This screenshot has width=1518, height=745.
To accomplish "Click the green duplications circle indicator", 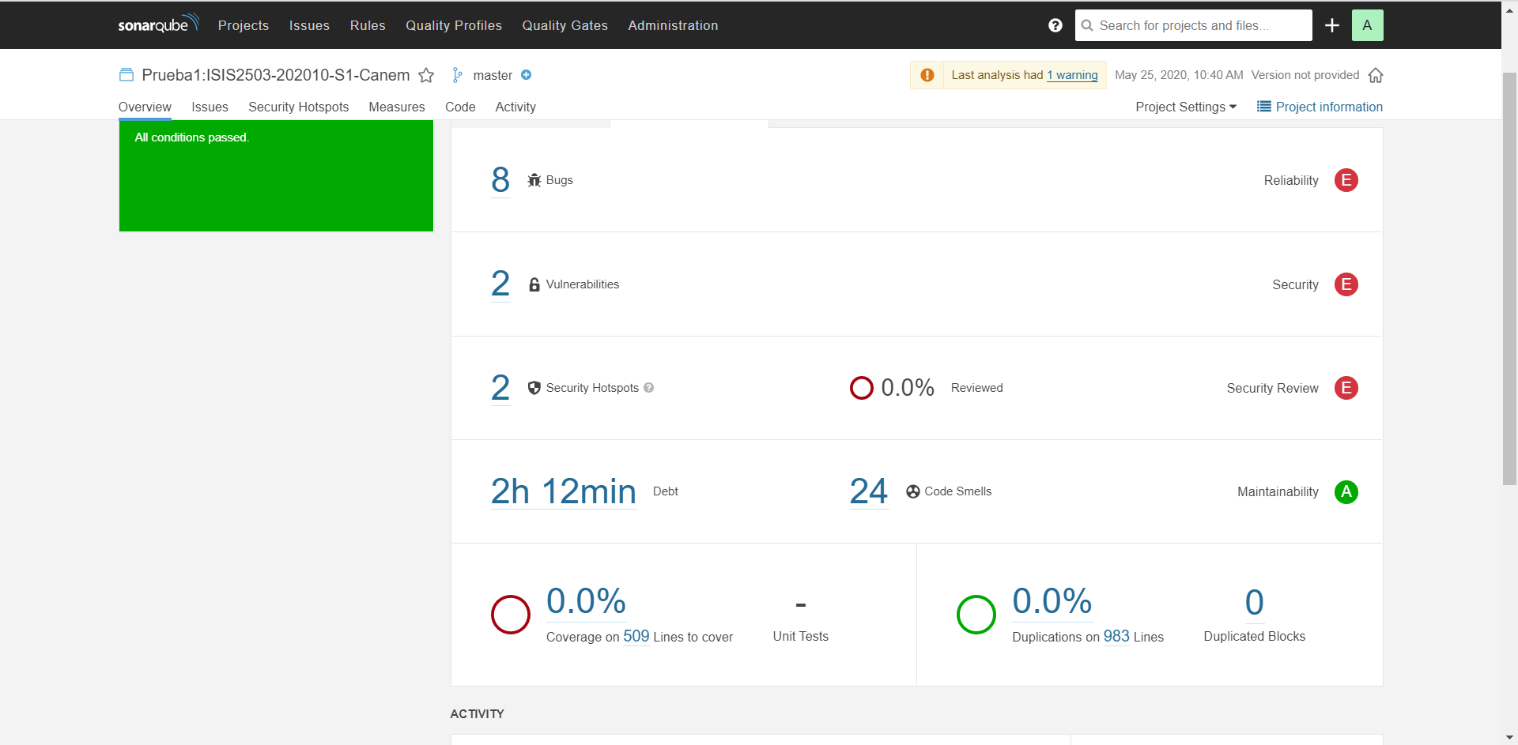I will (976, 615).
